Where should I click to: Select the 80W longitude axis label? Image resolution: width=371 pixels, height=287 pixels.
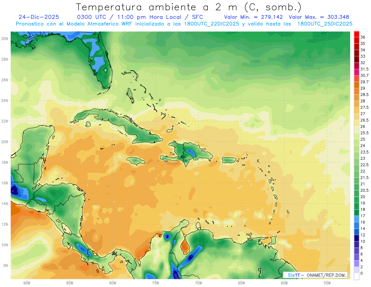click(x=113, y=283)
